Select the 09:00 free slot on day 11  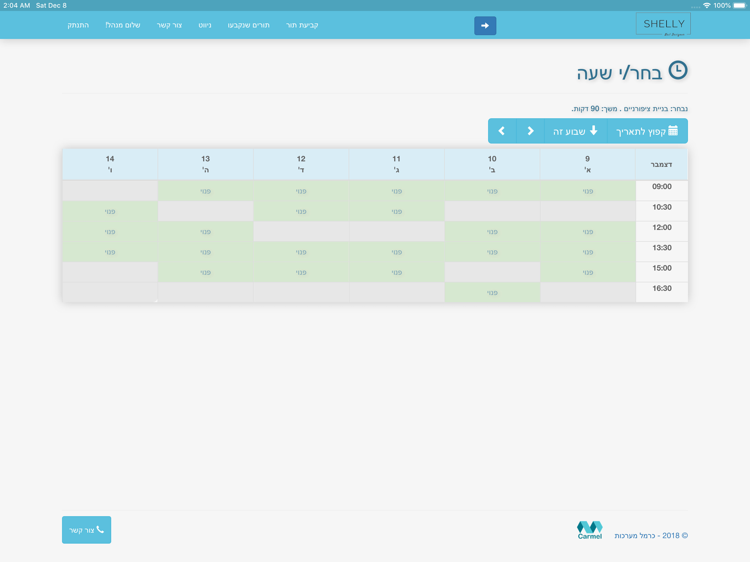[x=396, y=191]
